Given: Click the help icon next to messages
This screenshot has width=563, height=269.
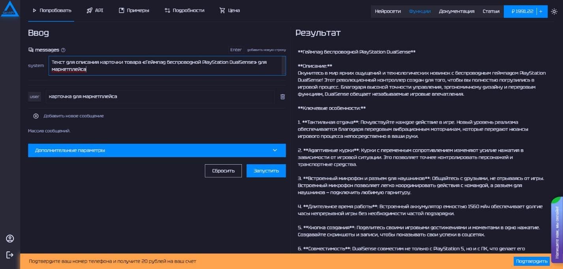Looking at the screenshot, I should [63, 50].
